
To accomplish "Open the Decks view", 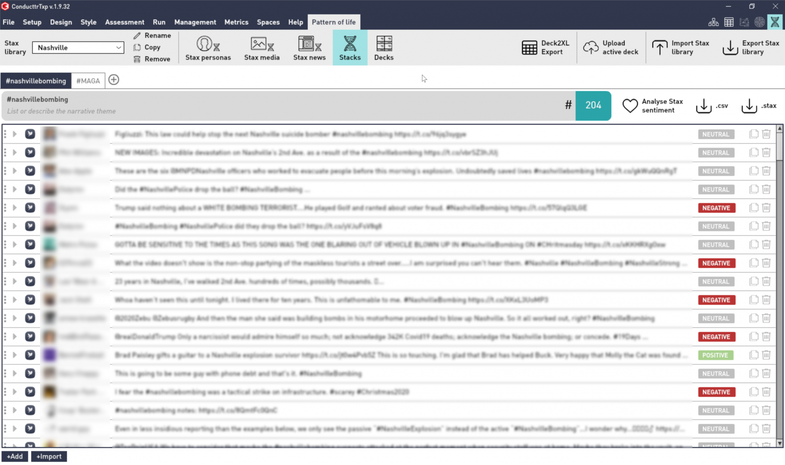I will [x=384, y=47].
